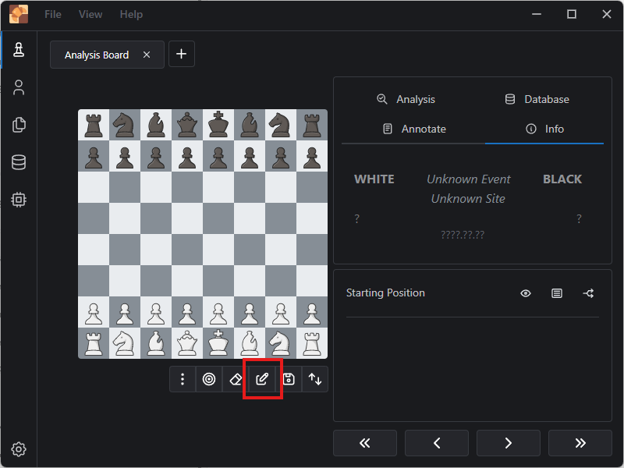Switch to the Annotate tab

(x=414, y=129)
